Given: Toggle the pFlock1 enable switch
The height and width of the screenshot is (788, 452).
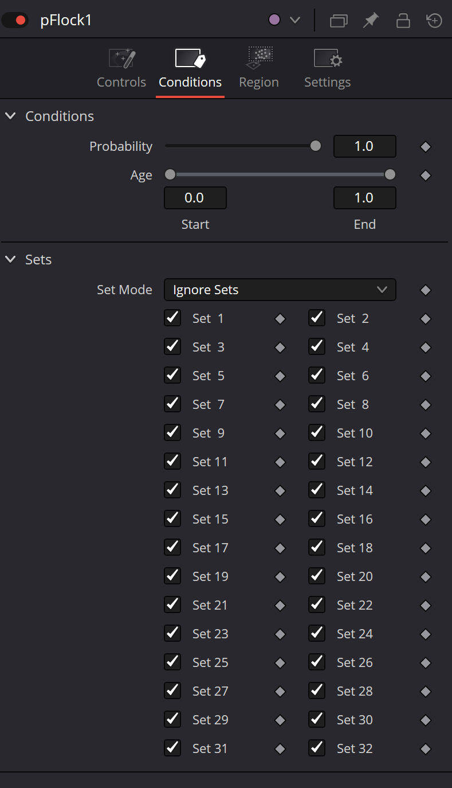Looking at the screenshot, I should 15,21.
